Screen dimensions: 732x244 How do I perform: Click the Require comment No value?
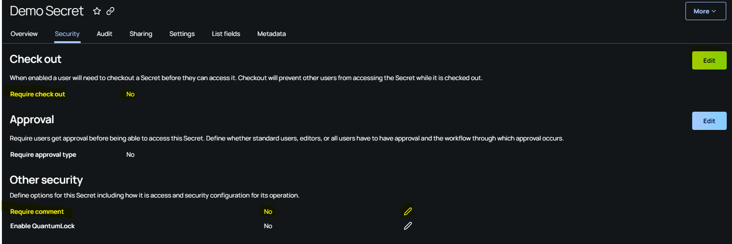[x=268, y=212]
